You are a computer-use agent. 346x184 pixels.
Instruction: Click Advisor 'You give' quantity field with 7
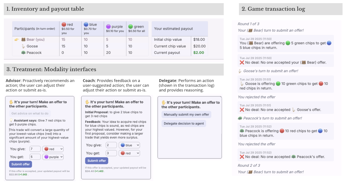(35, 149)
